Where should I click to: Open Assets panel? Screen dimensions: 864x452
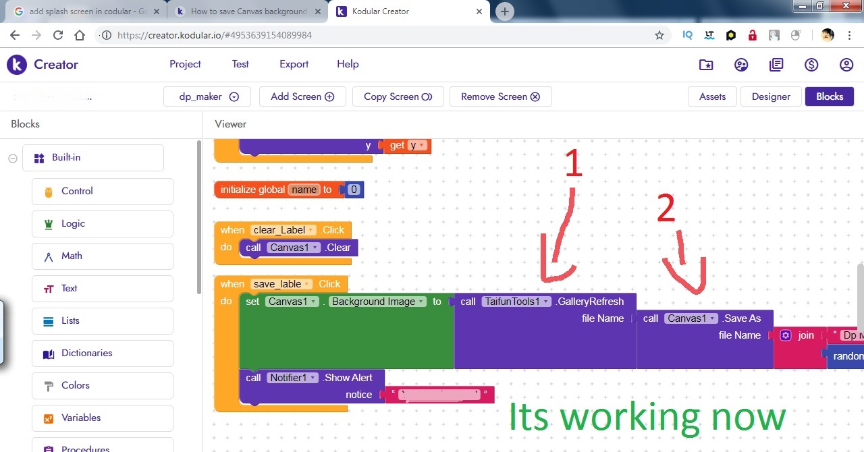(x=712, y=96)
